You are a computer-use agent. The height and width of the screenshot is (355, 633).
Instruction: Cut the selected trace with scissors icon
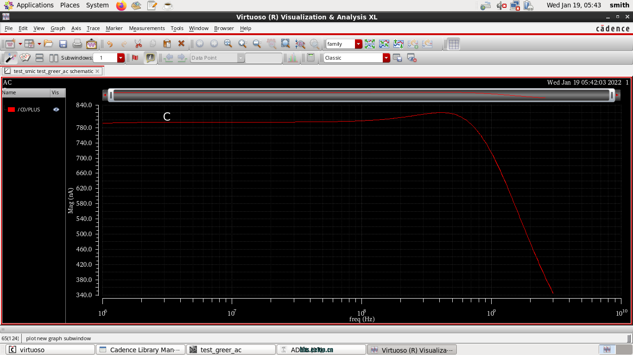(x=138, y=44)
